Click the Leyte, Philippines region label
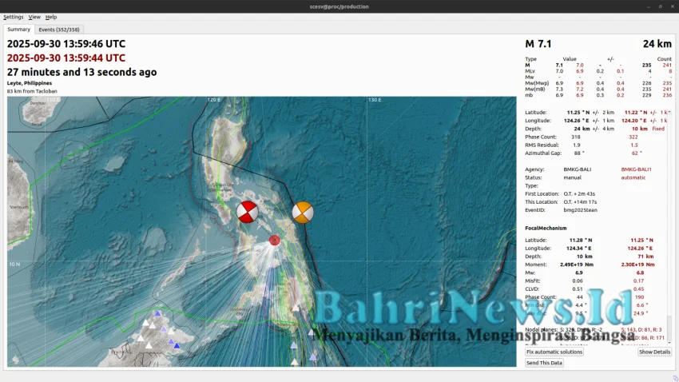 [30, 83]
